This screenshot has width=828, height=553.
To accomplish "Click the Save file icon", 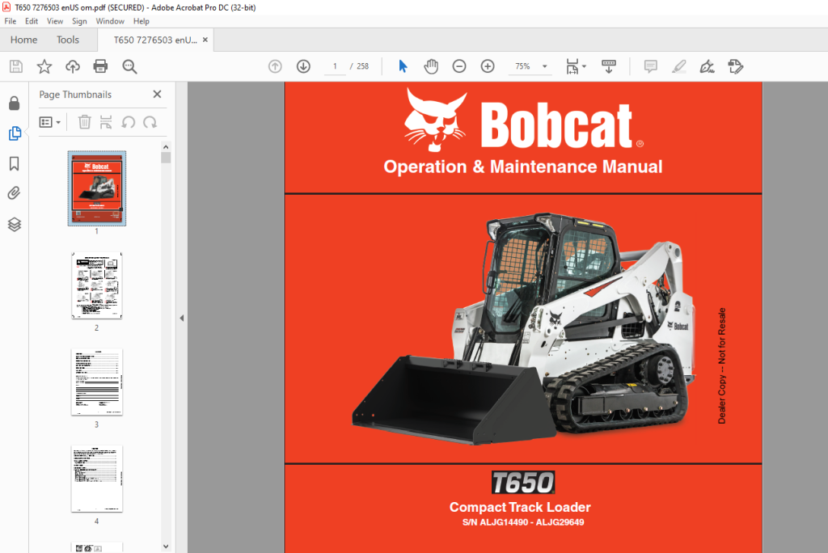I will (x=16, y=66).
